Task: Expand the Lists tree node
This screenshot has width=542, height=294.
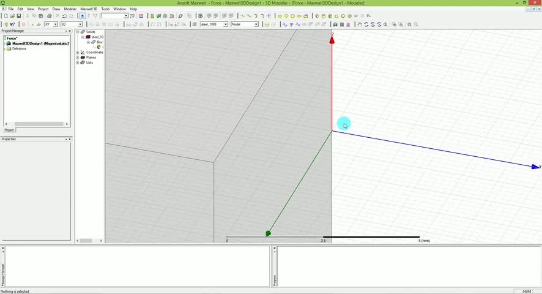Action: pyautogui.click(x=78, y=62)
